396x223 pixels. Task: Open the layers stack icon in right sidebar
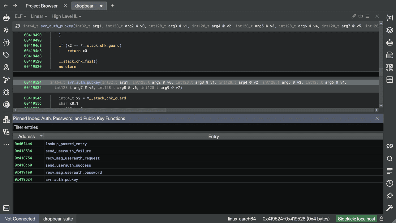tap(390, 30)
